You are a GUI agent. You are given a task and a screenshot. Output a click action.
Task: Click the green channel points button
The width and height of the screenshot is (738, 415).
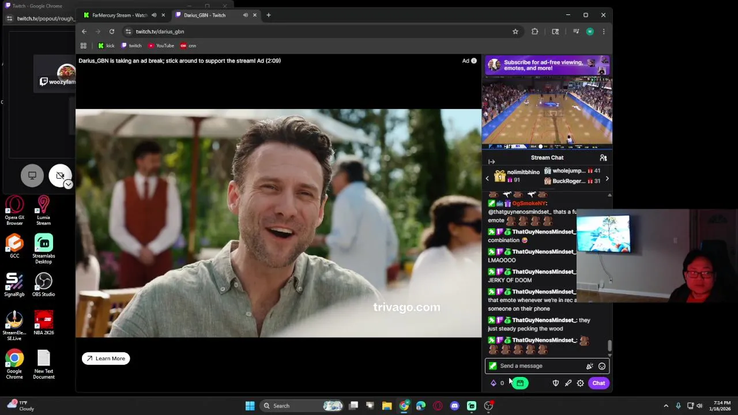click(520, 383)
